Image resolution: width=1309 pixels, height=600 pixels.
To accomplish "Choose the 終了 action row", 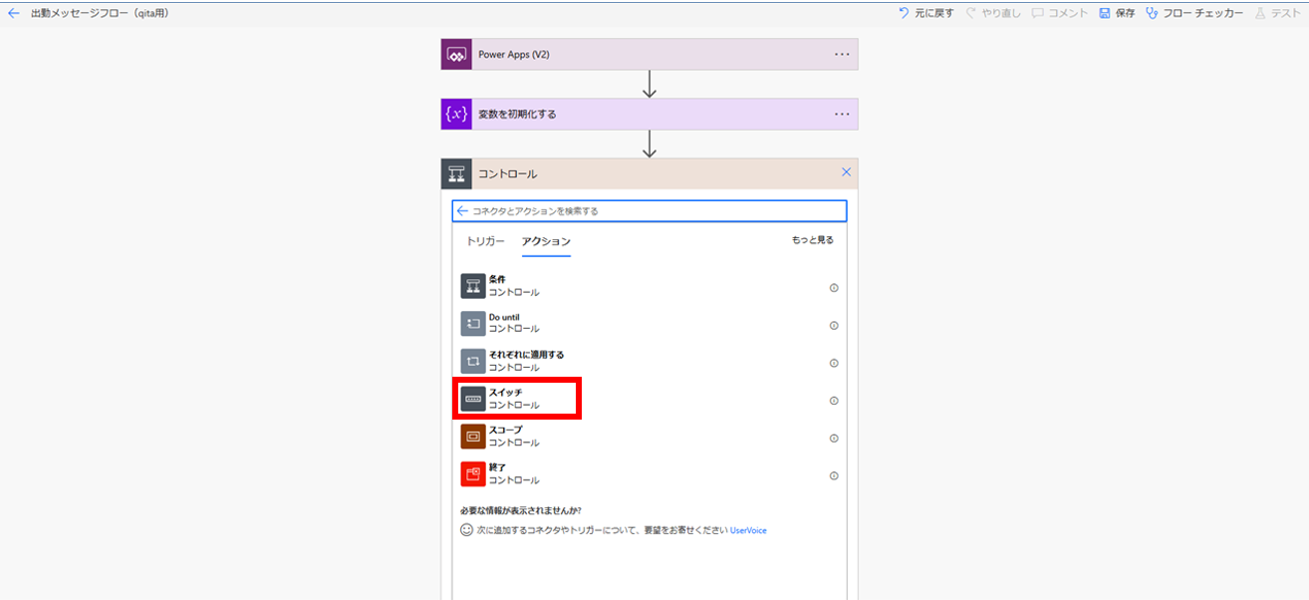I will 650,473.
